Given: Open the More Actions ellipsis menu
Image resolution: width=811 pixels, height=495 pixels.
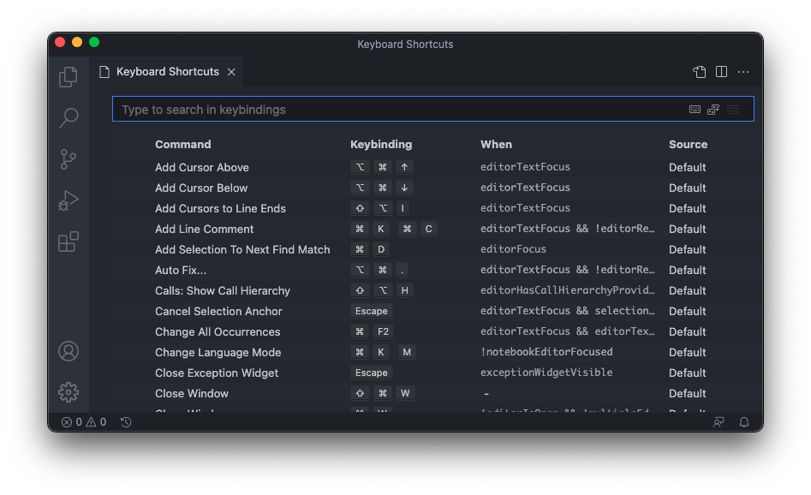Looking at the screenshot, I should tap(743, 72).
